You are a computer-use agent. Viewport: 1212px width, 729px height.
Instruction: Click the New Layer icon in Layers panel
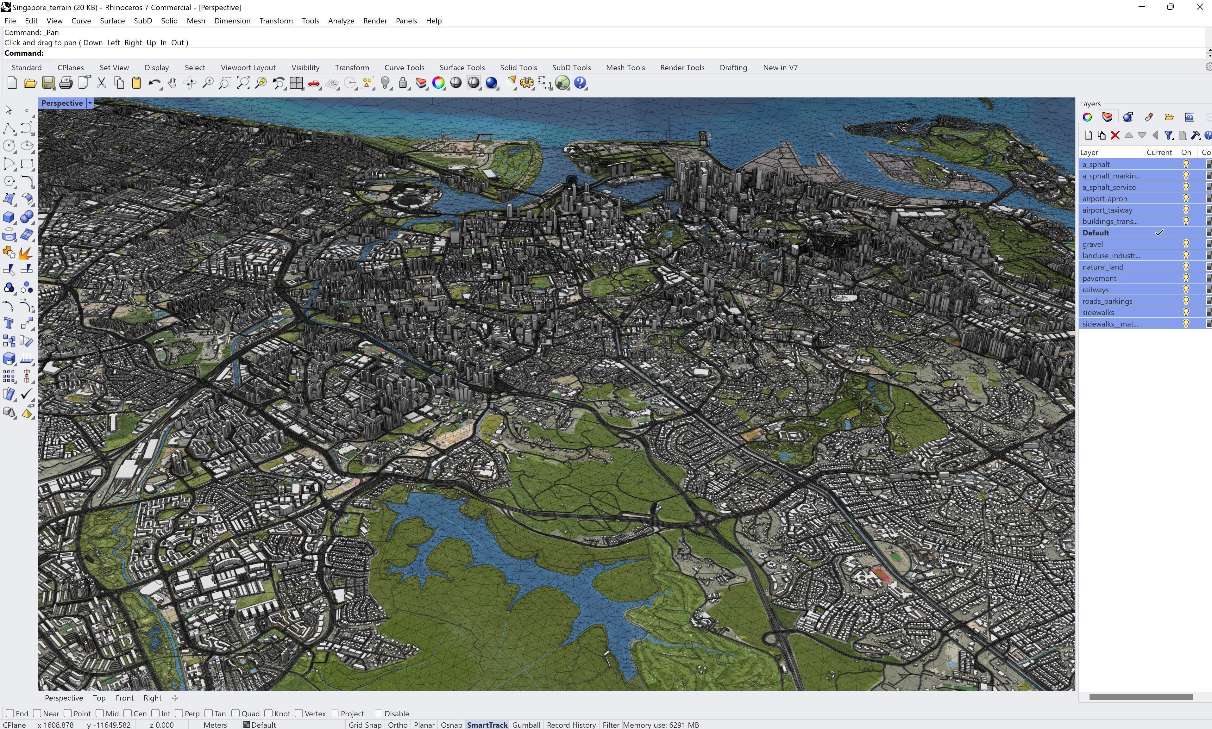pos(1088,136)
